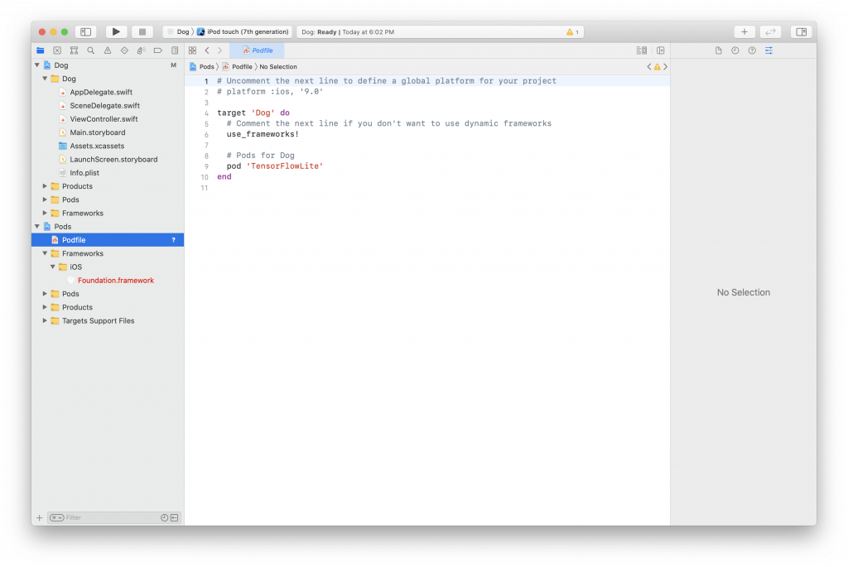Open the Issue navigator triangle icon
This screenshot has height=567, width=848.
pyautogui.click(x=108, y=50)
